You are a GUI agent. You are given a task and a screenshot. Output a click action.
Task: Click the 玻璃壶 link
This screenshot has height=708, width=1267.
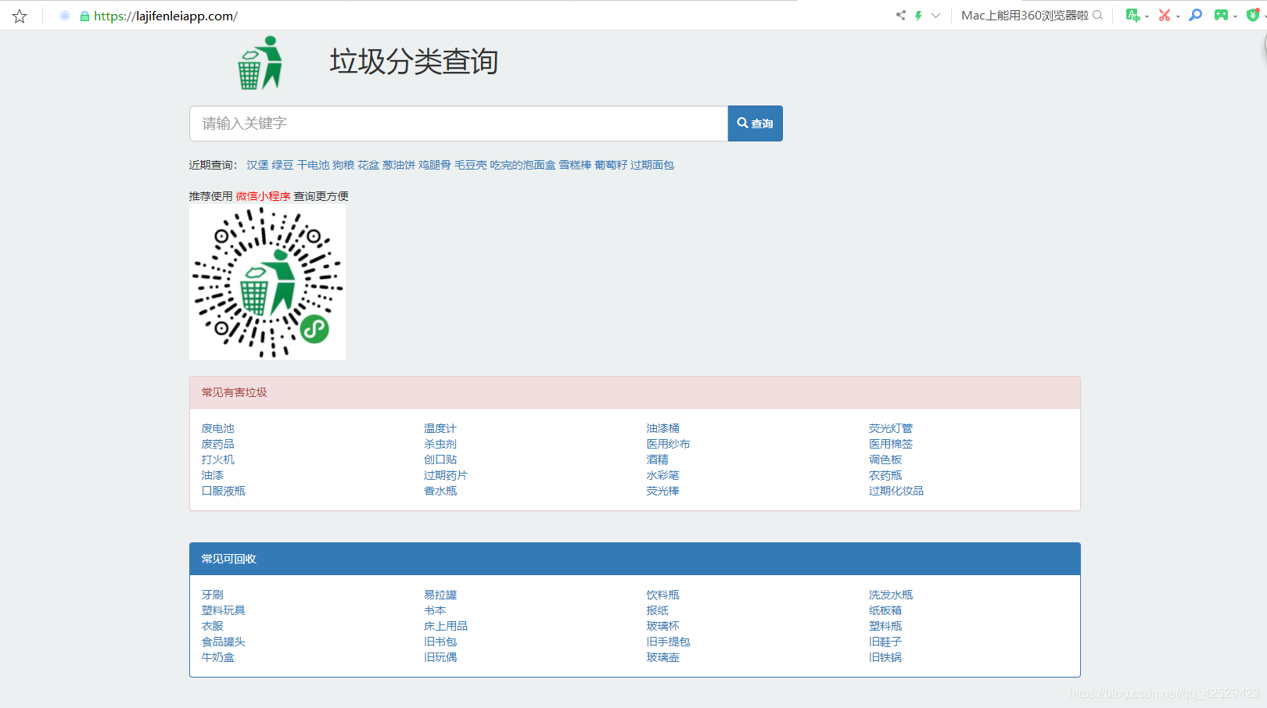pyautogui.click(x=662, y=657)
